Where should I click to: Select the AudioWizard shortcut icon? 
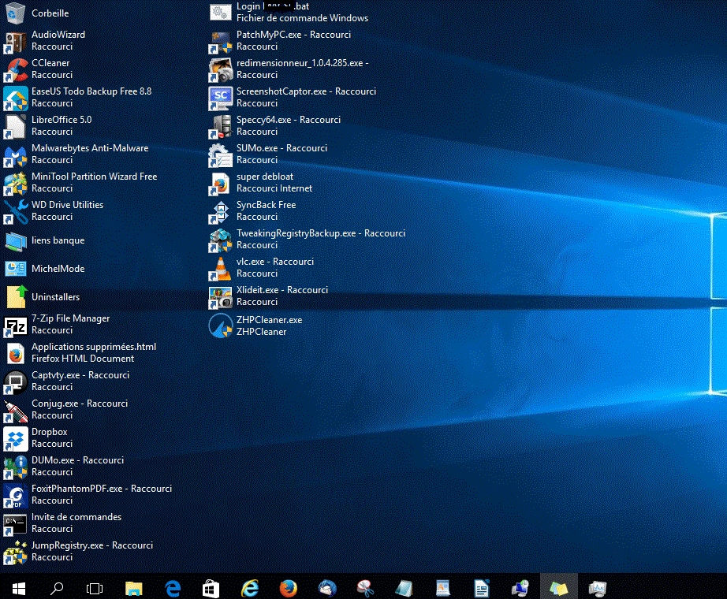pyautogui.click(x=15, y=41)
